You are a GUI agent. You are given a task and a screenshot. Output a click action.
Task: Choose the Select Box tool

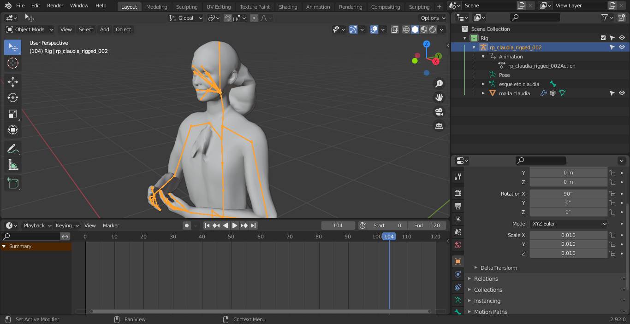point(13,47)
